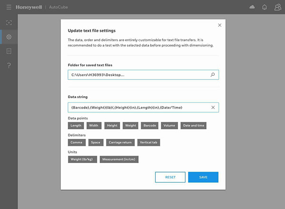This screenshot has height=209, width=285.
Task: Add the Height data point
Action: (x=112, y=126)
